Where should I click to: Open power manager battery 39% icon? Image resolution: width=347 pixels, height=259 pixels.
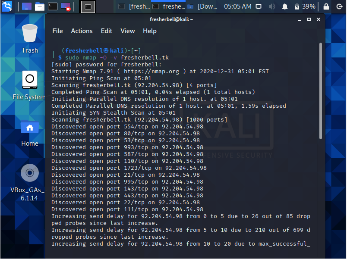click(305, 6)
